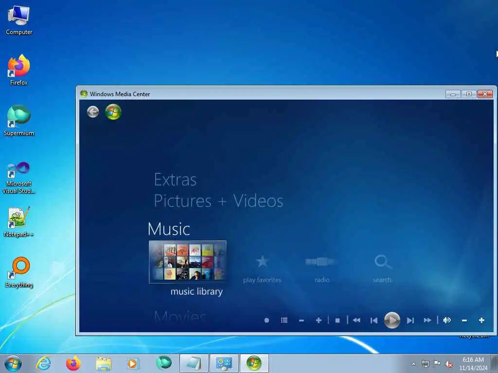Open Supermium from the taskbar
The width and height of the screenshot is (498, 373).
pos(164,363)
